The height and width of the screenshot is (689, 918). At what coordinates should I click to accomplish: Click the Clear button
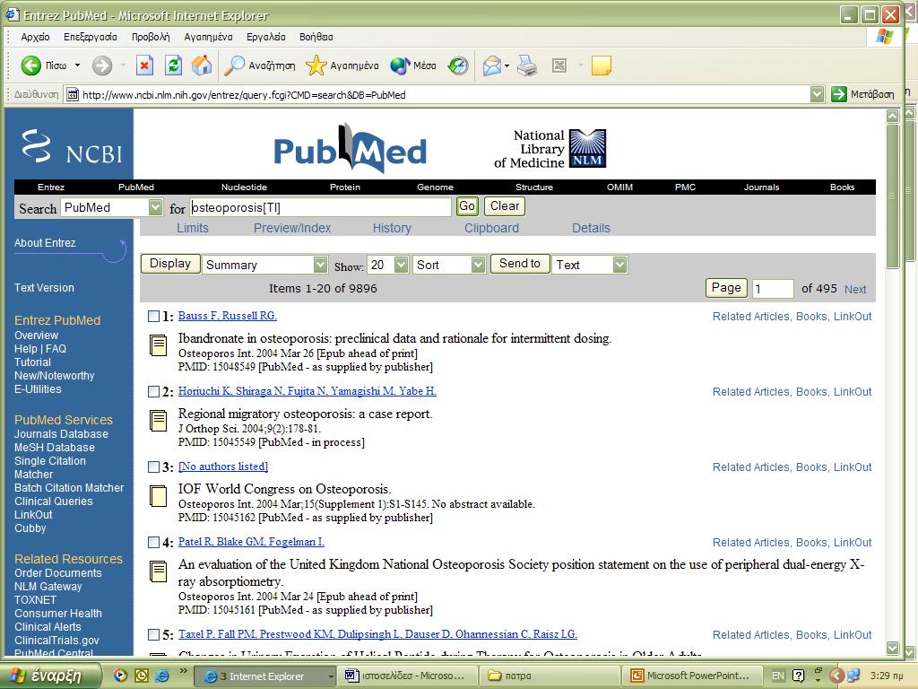pos(505,206)
